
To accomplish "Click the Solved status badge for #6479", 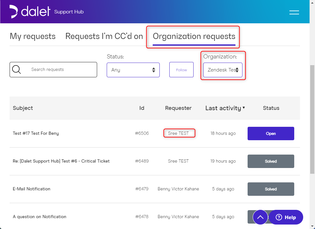I will coord(271,189).
